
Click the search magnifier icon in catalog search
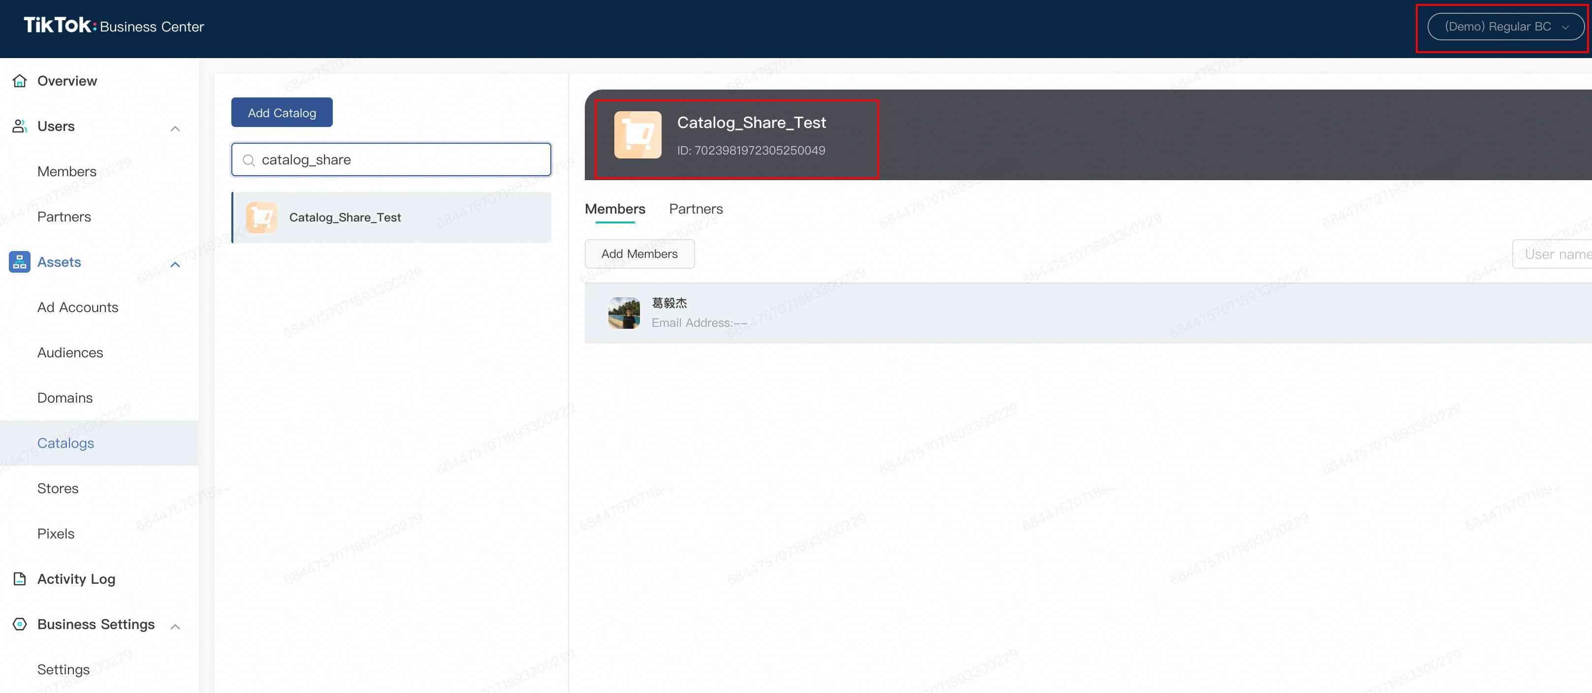(x=249, y=159)
